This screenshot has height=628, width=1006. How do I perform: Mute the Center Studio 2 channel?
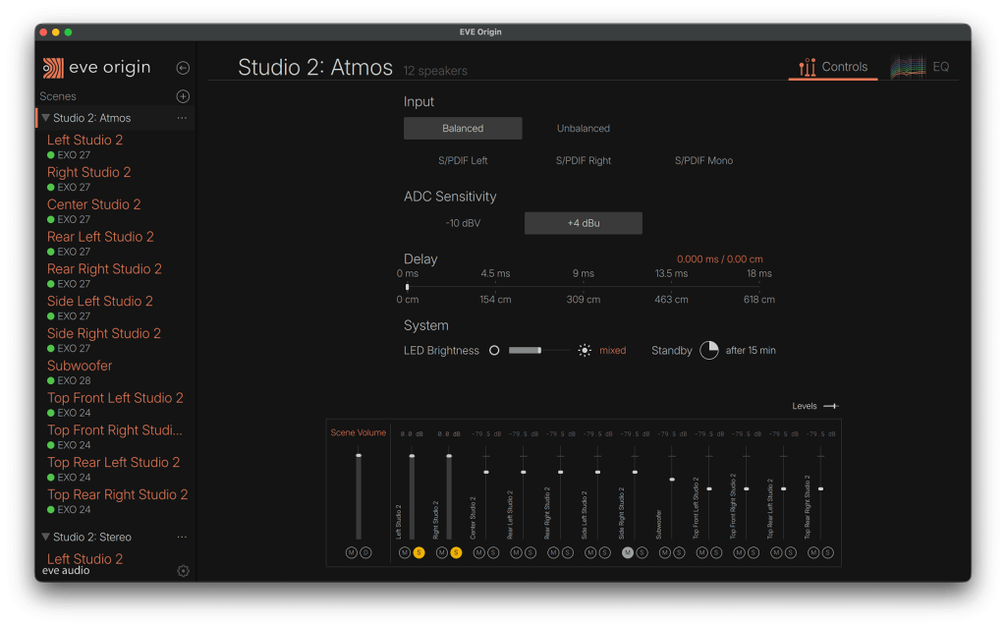[478, 553]
